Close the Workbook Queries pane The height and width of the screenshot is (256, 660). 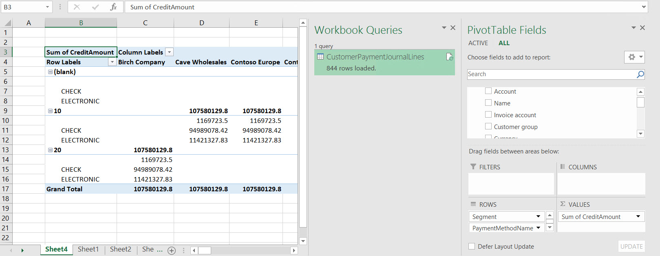(x=453, y=28)
